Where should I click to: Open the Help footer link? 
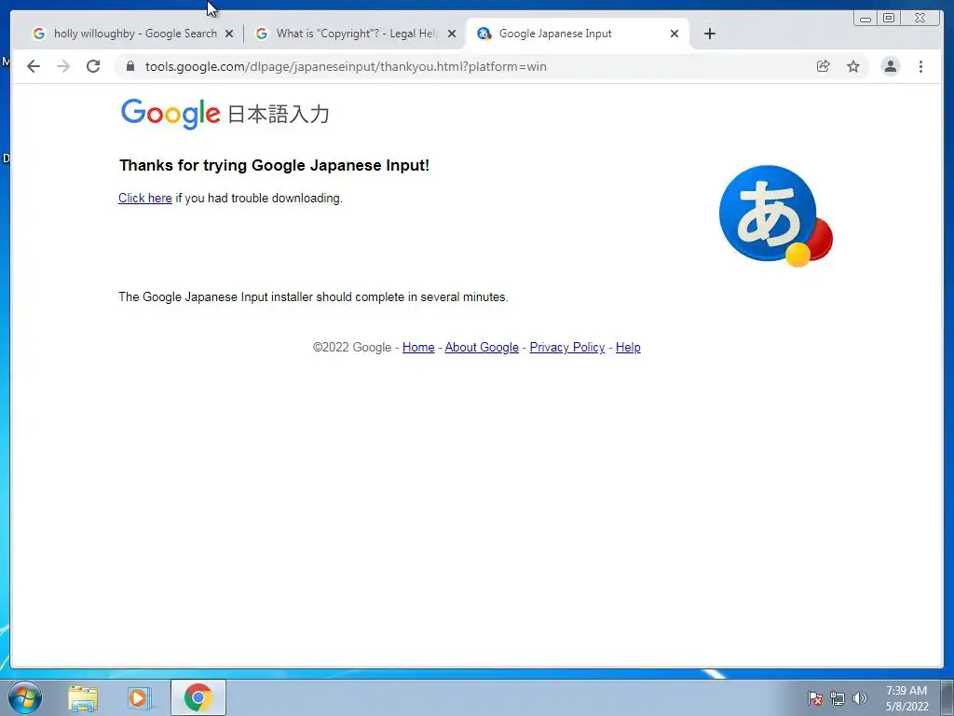pos(628,347)
